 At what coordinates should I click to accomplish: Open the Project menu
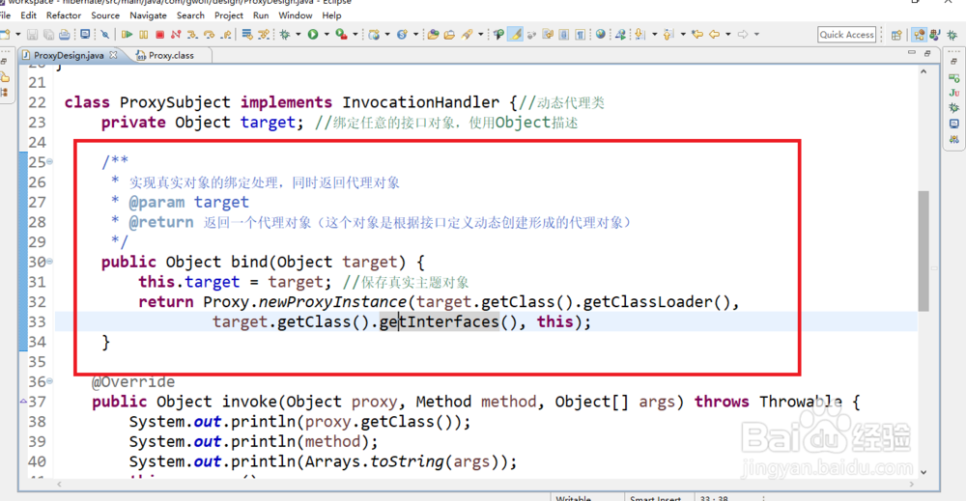tap(229, 15)
